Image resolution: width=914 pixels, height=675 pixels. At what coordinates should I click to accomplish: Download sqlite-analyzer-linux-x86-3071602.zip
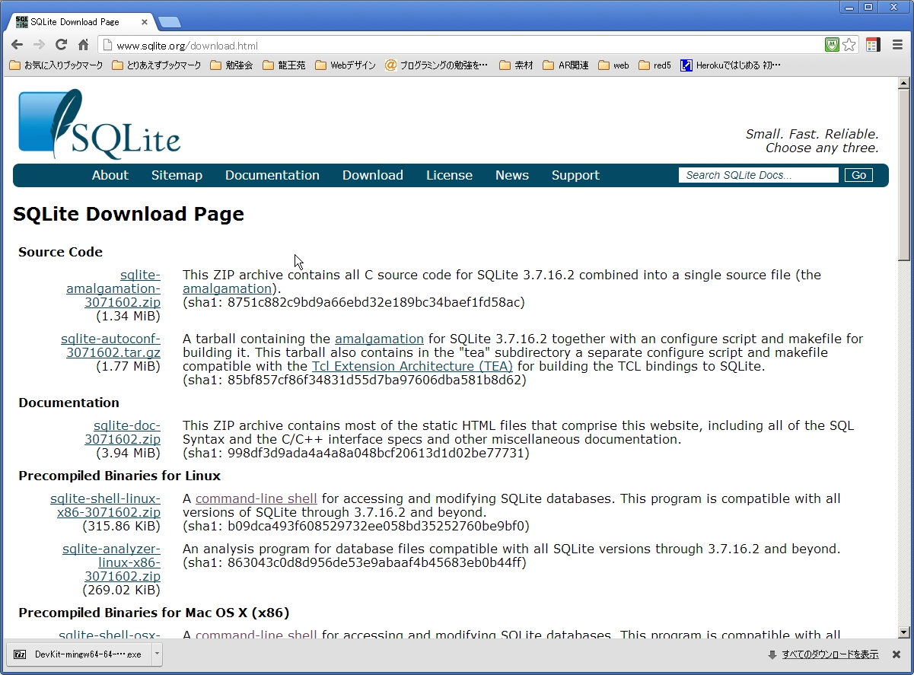(112, 562)
